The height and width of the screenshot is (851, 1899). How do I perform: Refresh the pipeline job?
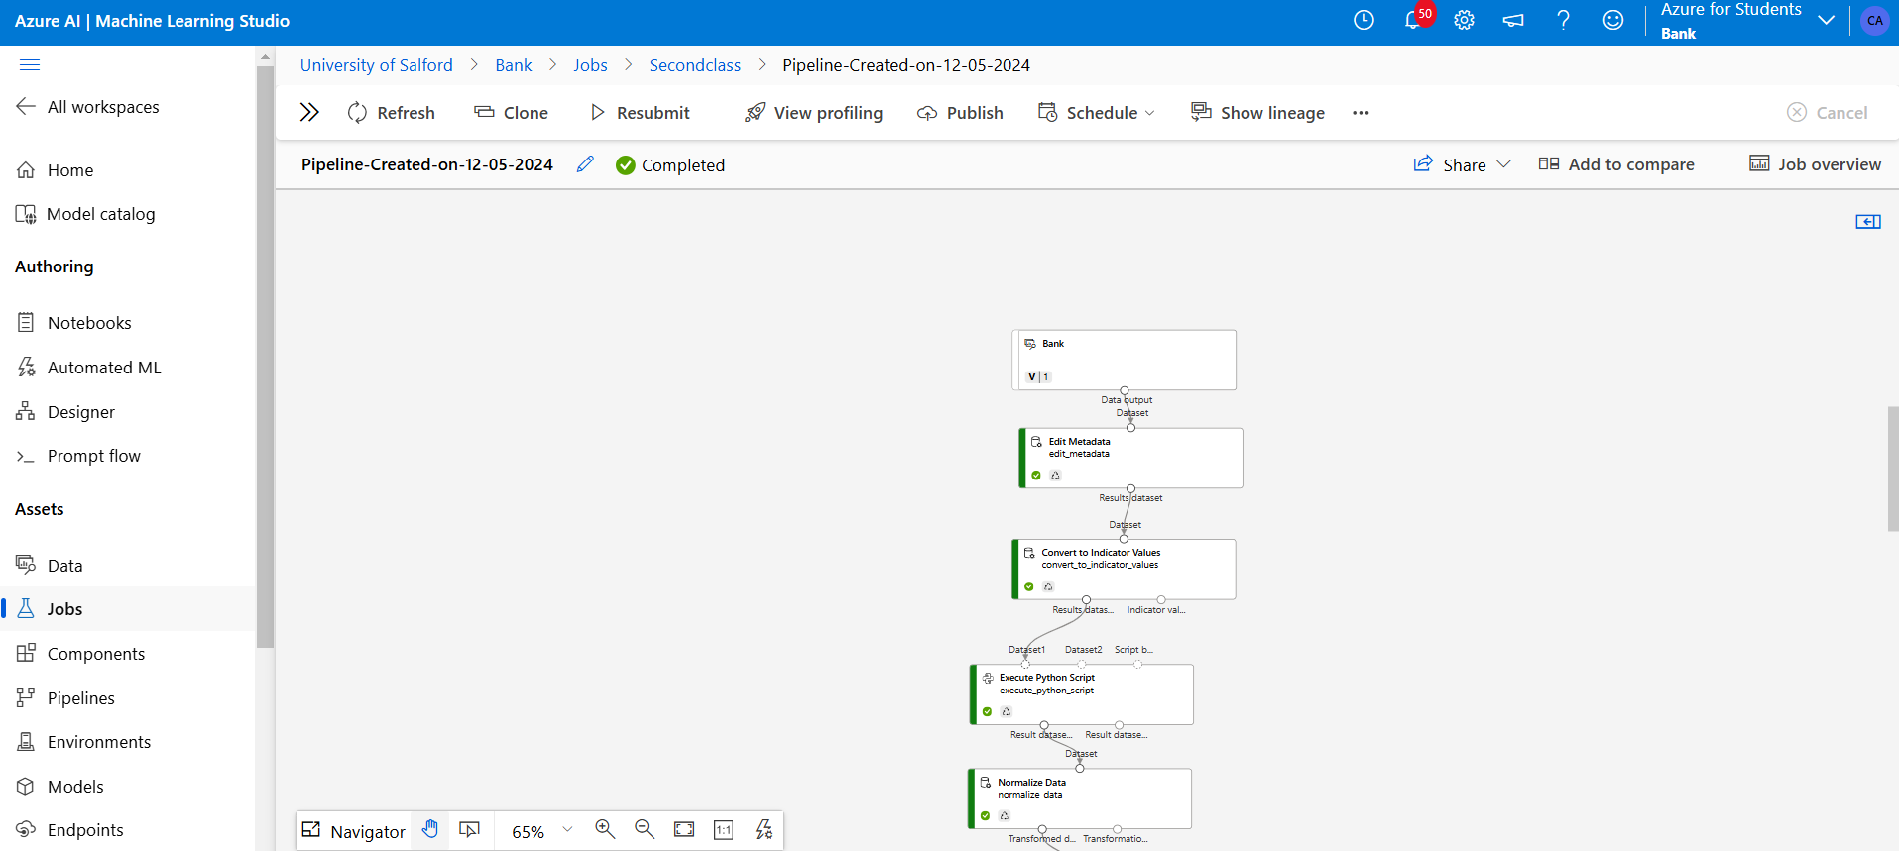pos(392,113)
